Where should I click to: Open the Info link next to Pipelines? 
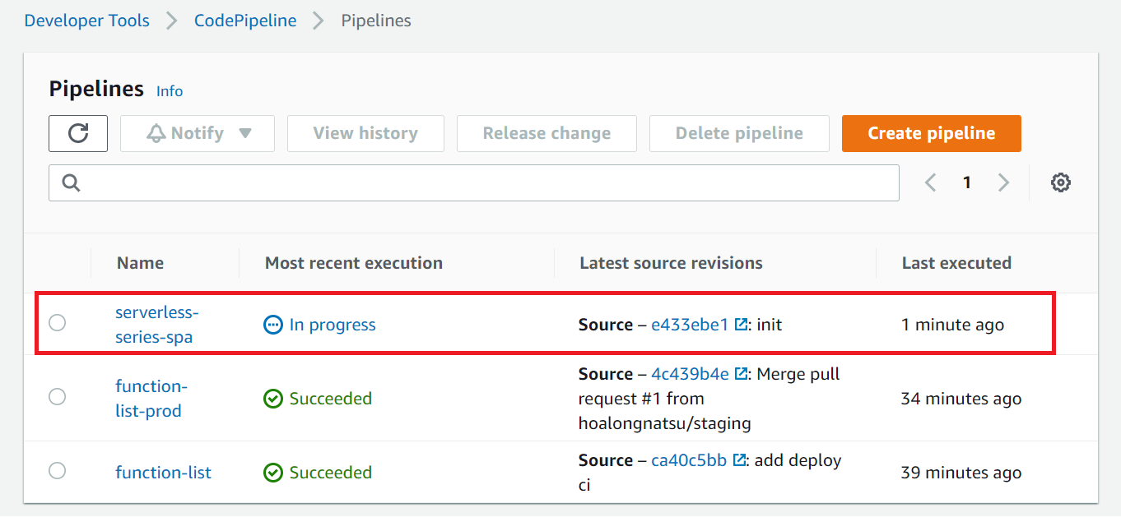click(x=170, y=91)
